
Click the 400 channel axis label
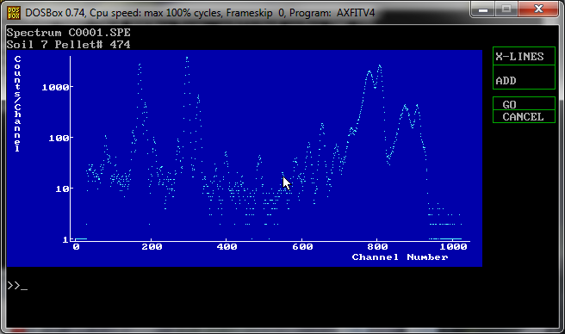[x=227, y=247]
